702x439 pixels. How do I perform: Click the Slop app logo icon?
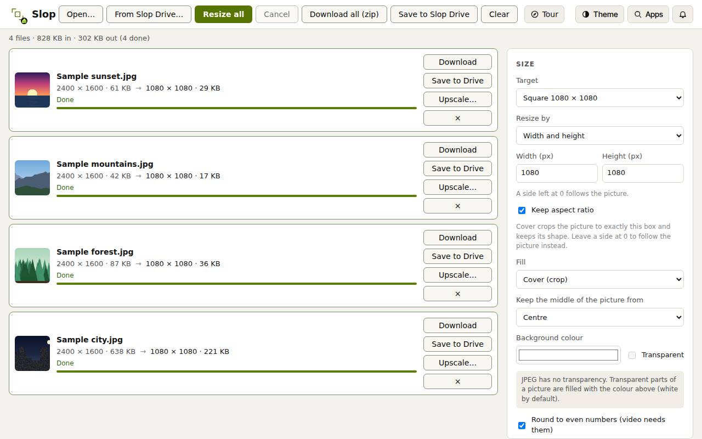19,15
